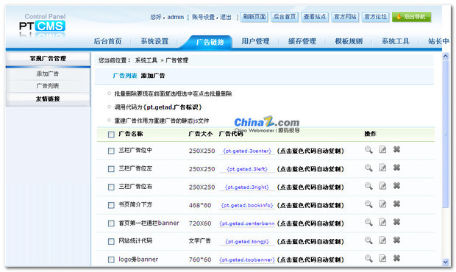
Task: Open the 模板规则 tab
Action: pyautogui.click(x=349, y=41)
